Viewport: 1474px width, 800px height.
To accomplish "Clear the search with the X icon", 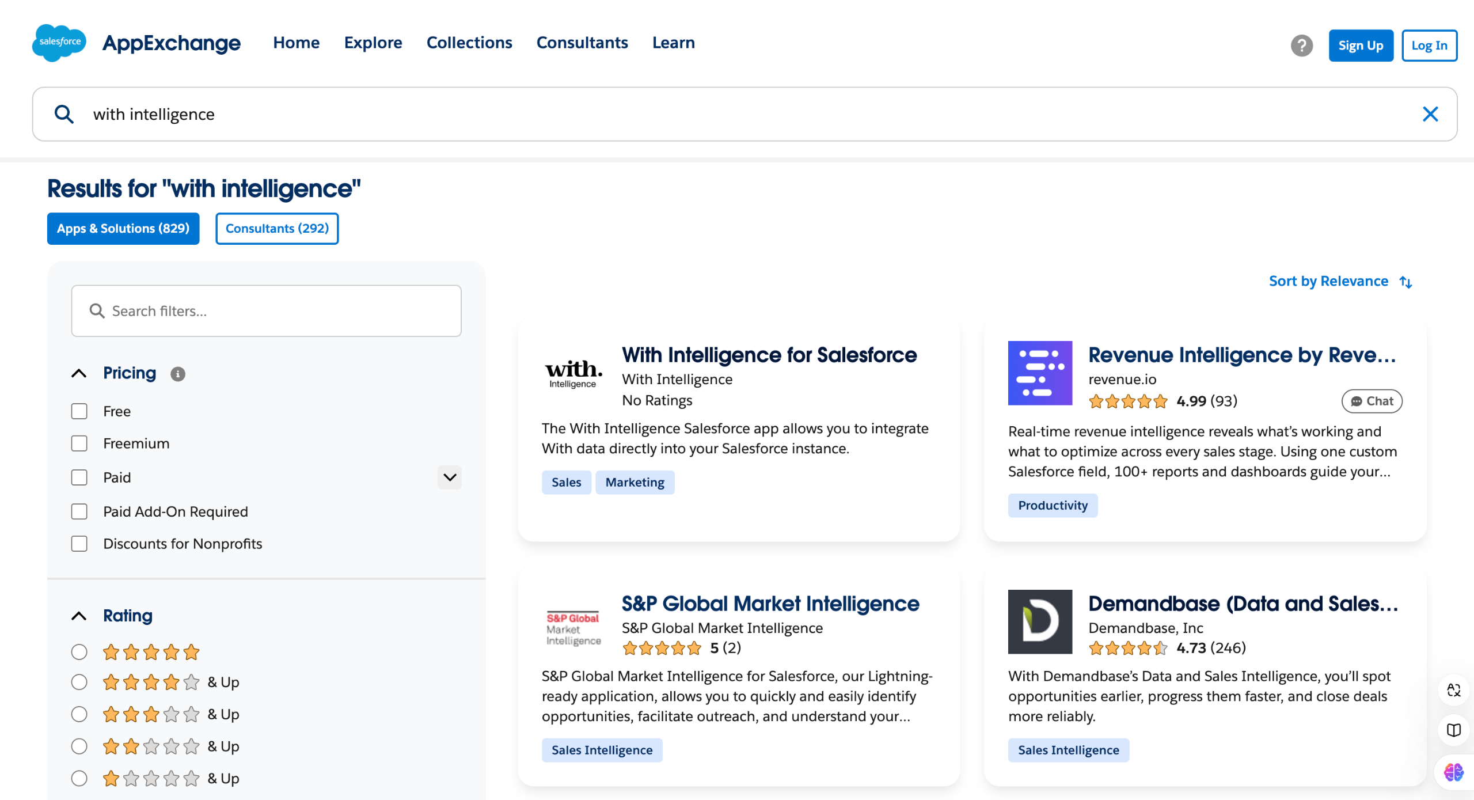I will pos(1430,114).
